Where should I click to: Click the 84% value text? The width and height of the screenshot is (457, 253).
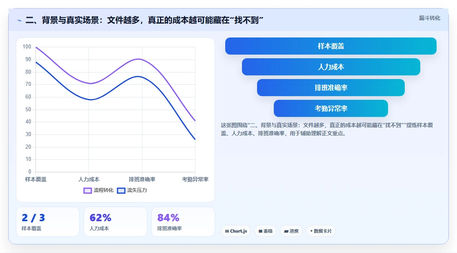click(x=168, y=218)
